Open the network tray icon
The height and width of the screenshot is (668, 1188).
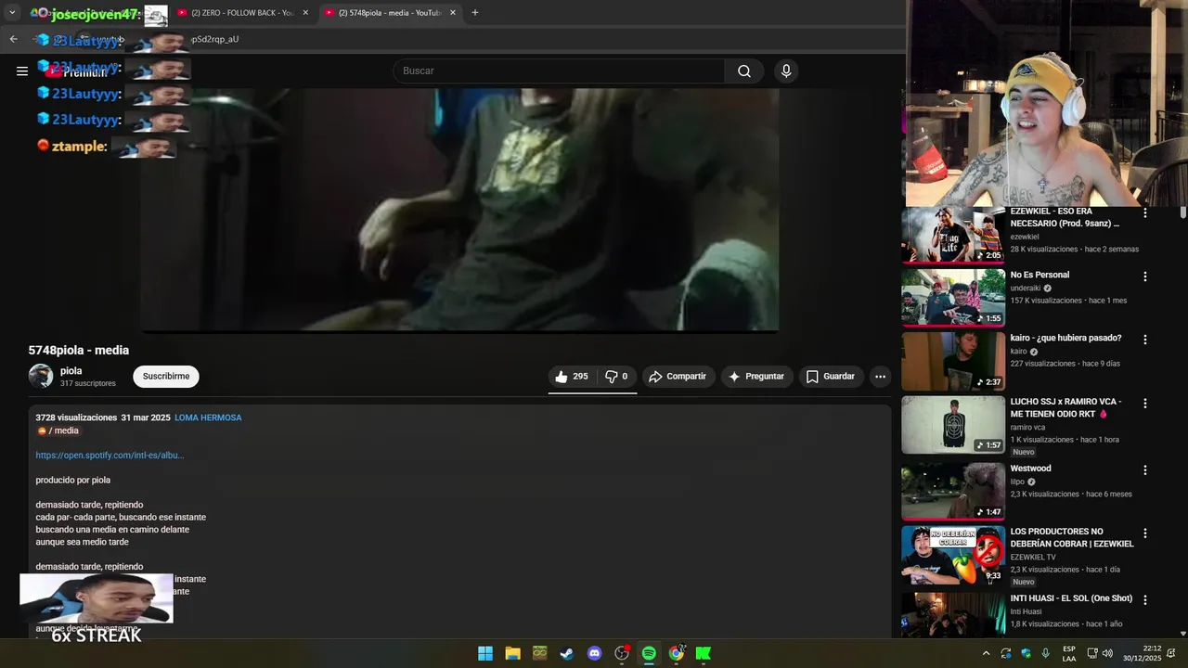pos(1092,653)
